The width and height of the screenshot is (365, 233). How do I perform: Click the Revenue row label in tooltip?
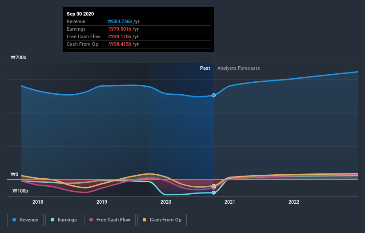(76, 21)
